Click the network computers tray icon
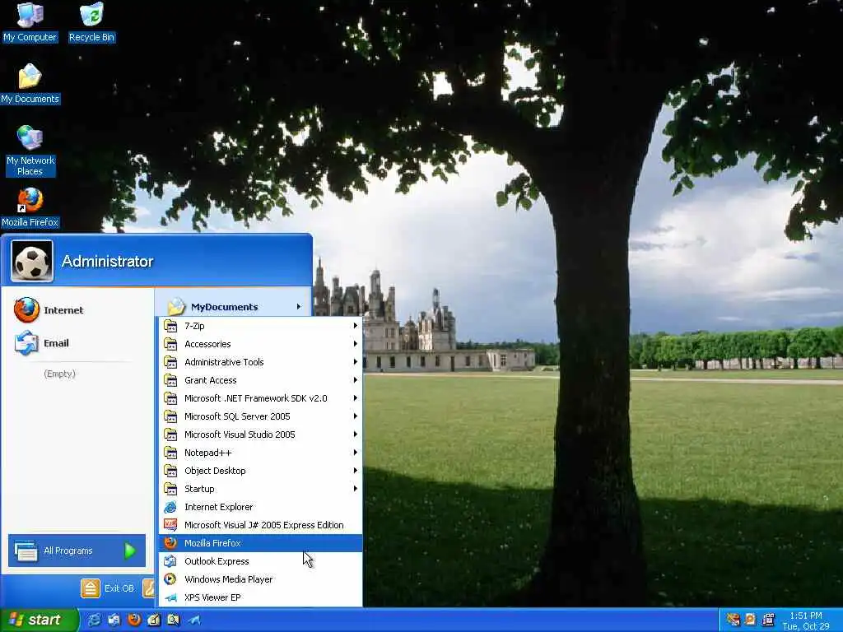The width and height of the screenshot is (843, 632). 768,620
